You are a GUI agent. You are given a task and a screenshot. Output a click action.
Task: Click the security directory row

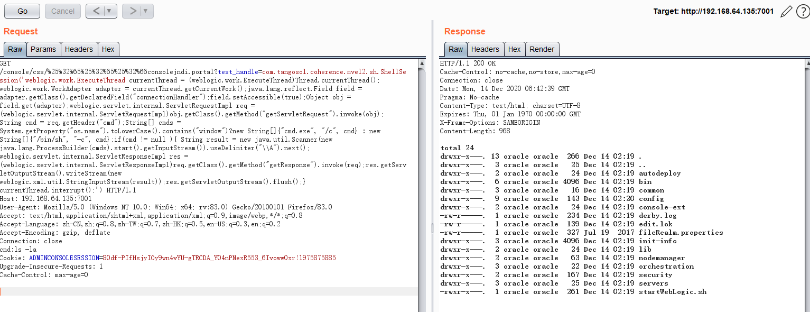[x=556, y=274]
